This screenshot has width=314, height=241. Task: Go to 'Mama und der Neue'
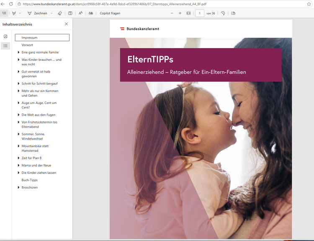[36, 165]
